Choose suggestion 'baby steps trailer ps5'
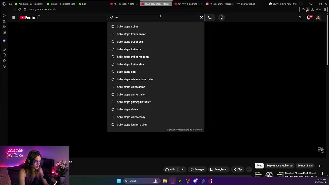 point(156,42)
